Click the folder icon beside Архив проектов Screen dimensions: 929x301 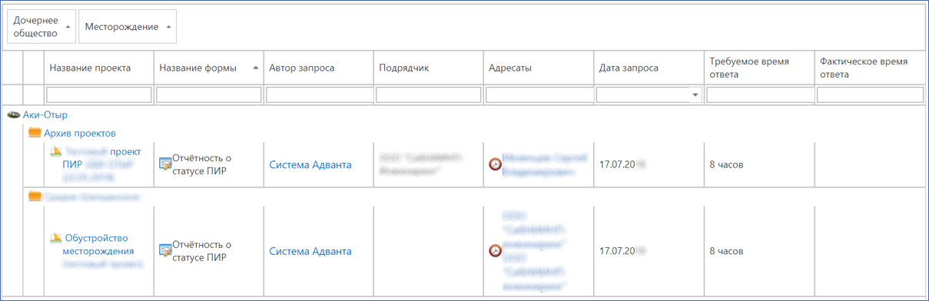[x=35, y=133]
